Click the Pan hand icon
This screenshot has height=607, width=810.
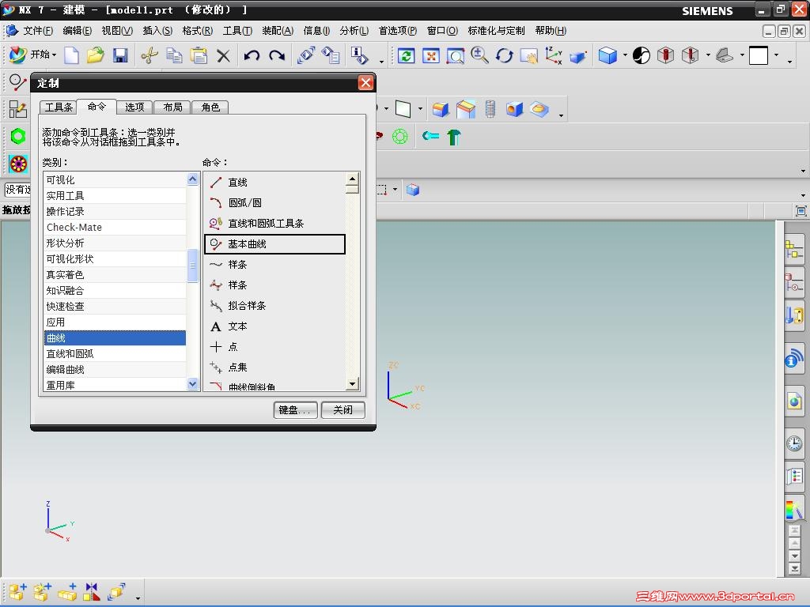(529, 55)
